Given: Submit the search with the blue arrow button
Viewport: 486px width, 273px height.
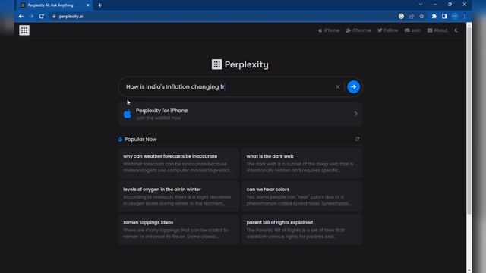Looking at the screenshot, I should tap(353, 87).
